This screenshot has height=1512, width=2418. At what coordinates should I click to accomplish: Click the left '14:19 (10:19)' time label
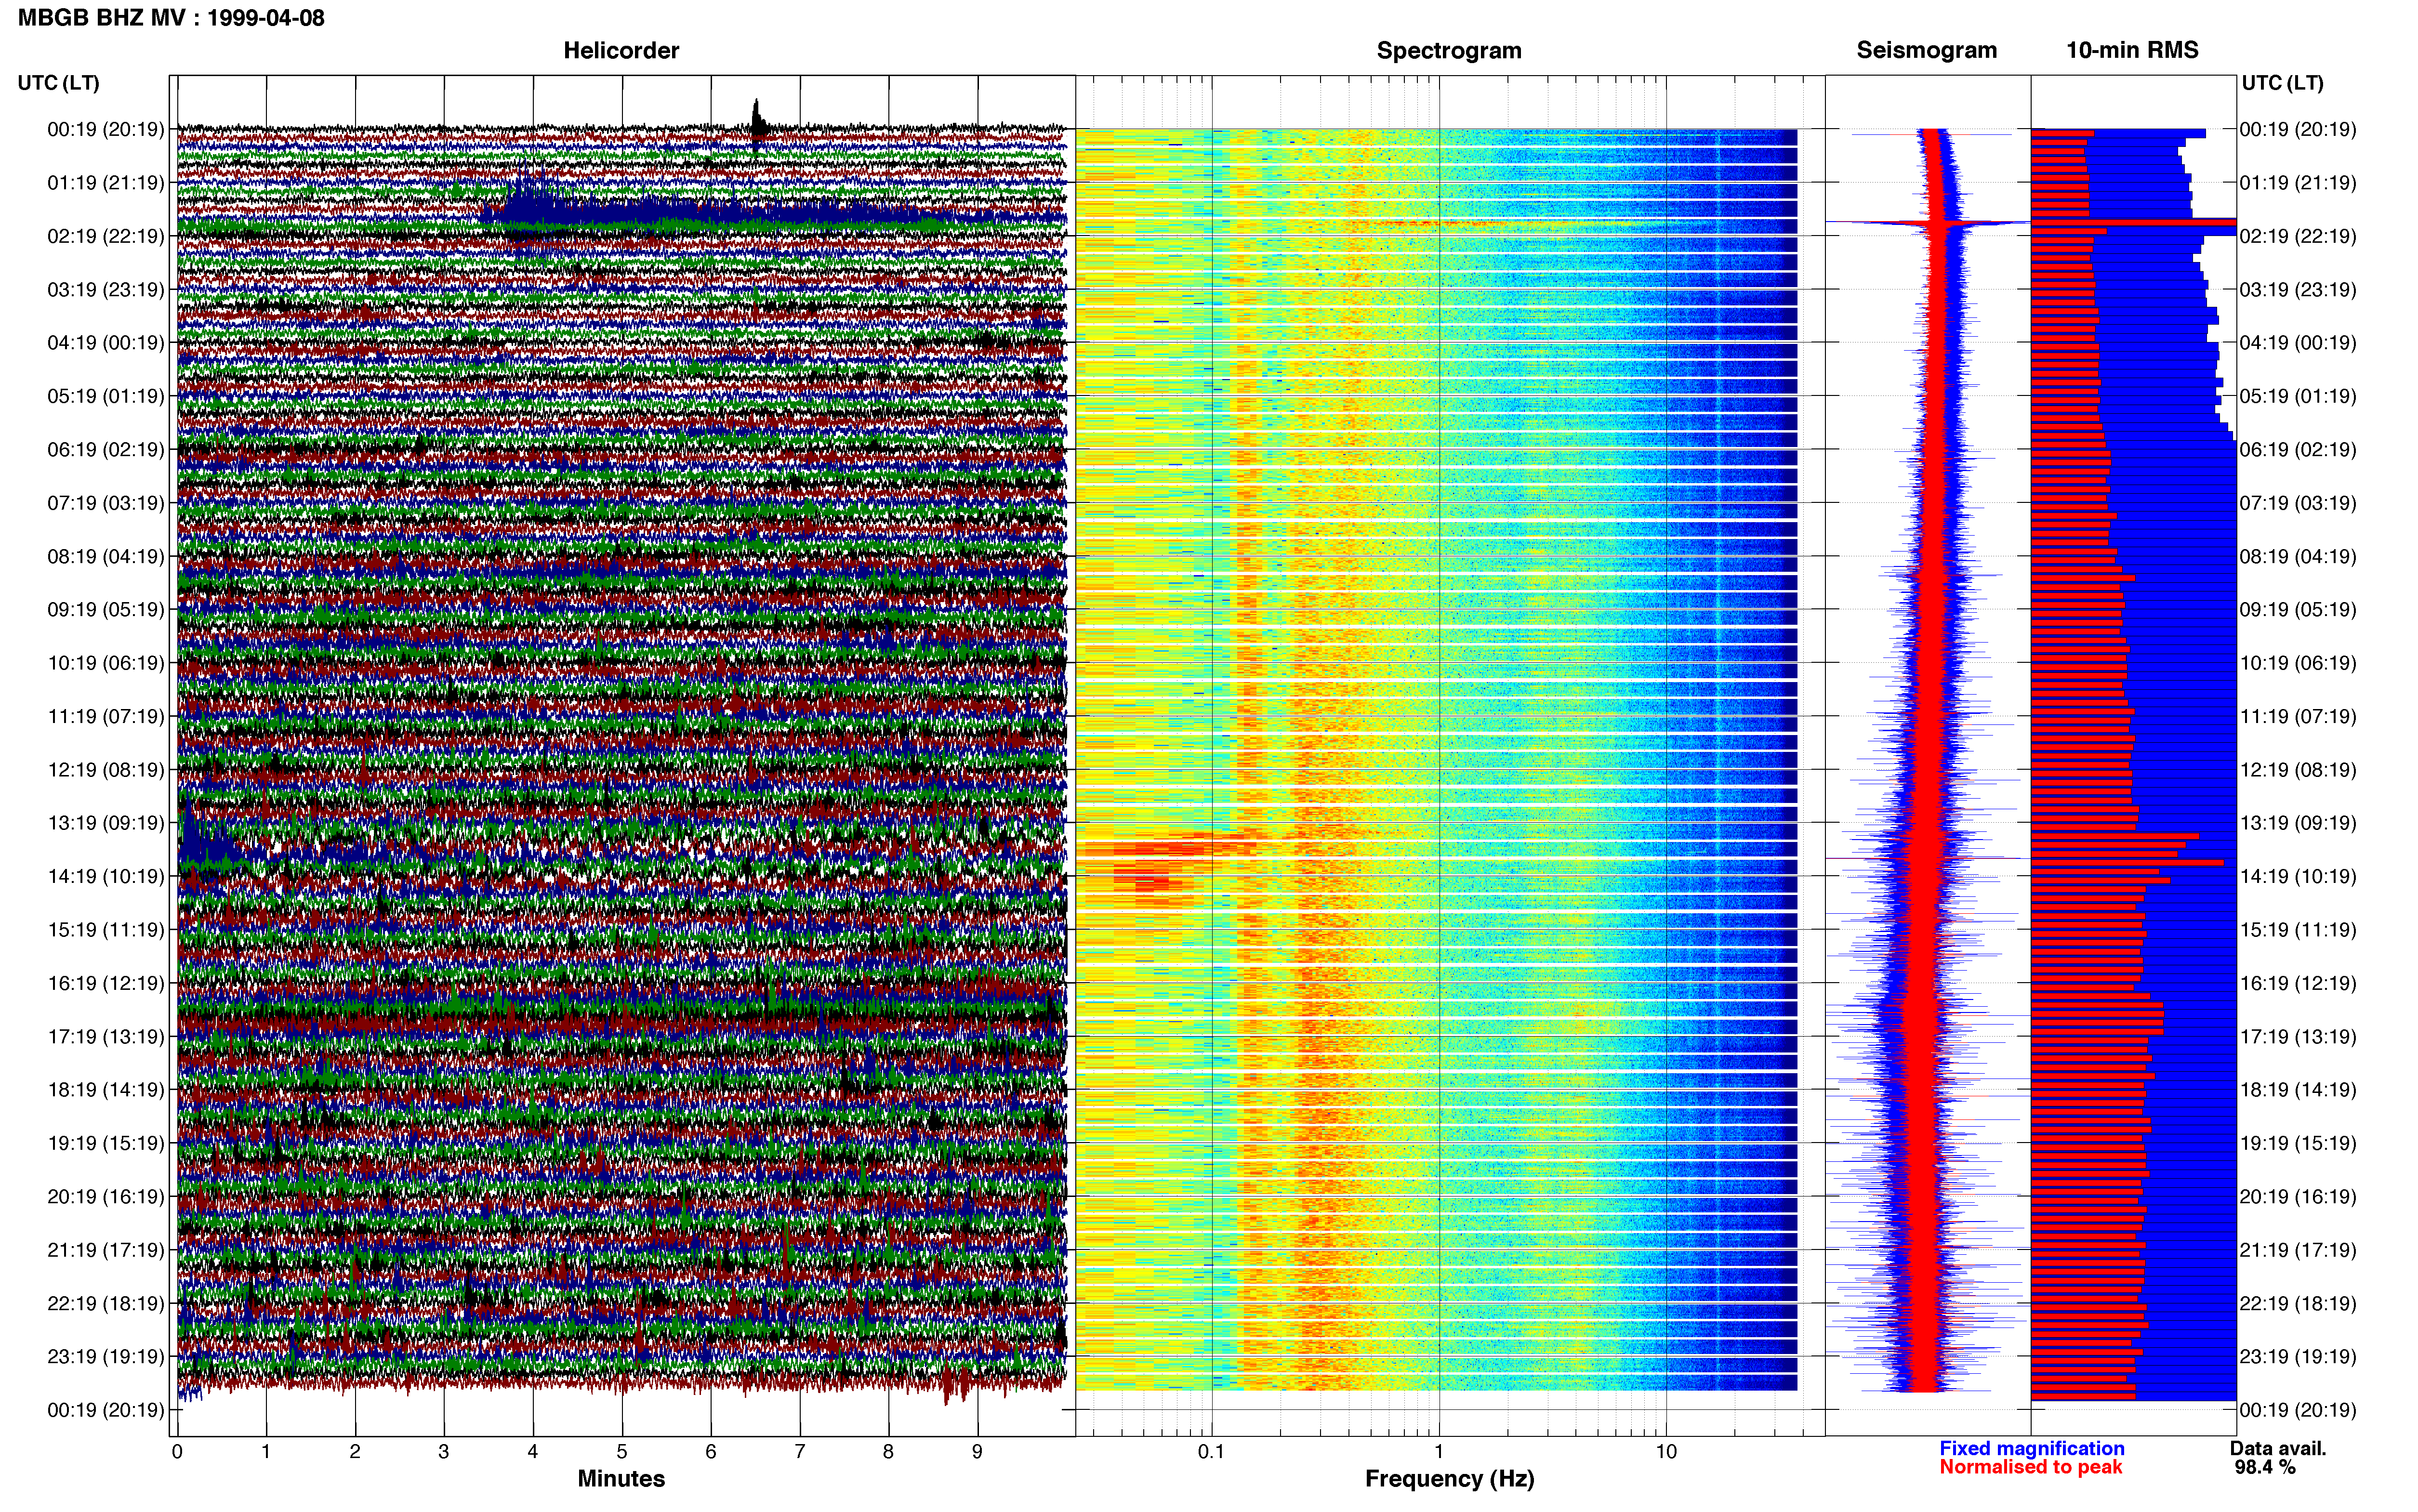pos(105,876)
